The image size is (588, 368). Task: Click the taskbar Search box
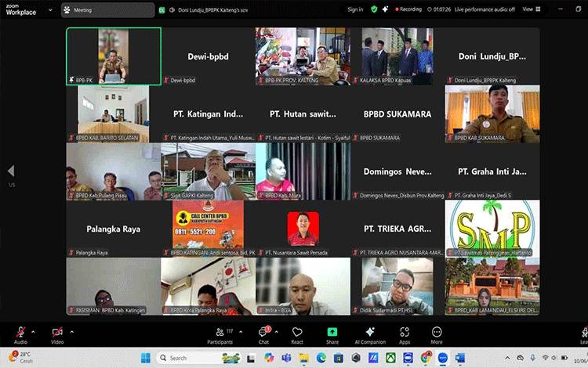click(199, 358)
